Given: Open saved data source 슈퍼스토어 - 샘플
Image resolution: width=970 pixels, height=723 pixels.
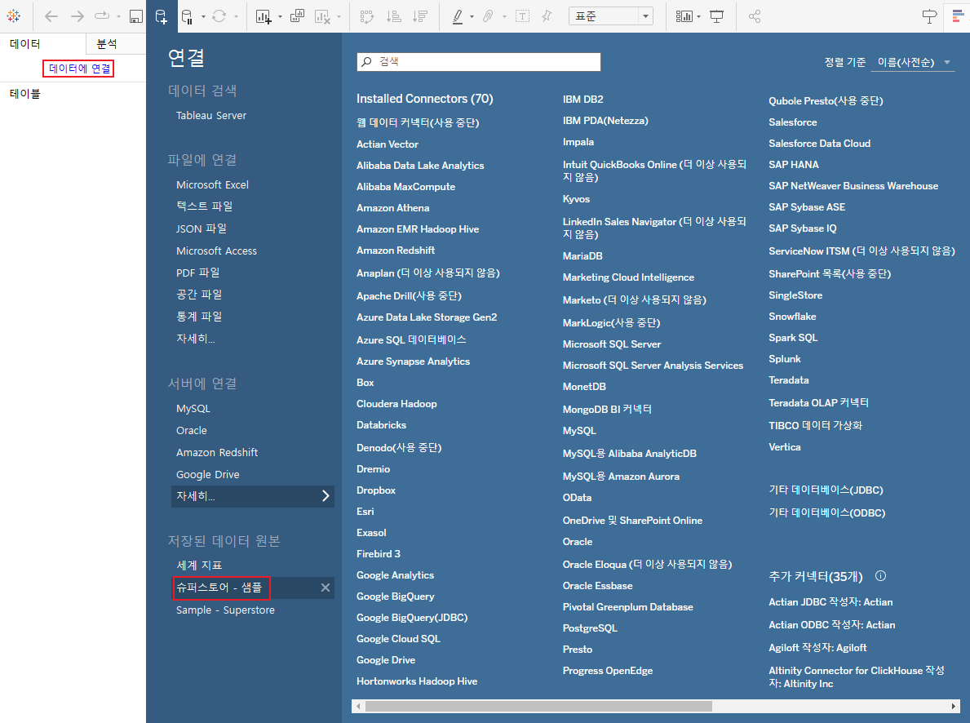Looking at the screenshot, I should coord(219,588).
